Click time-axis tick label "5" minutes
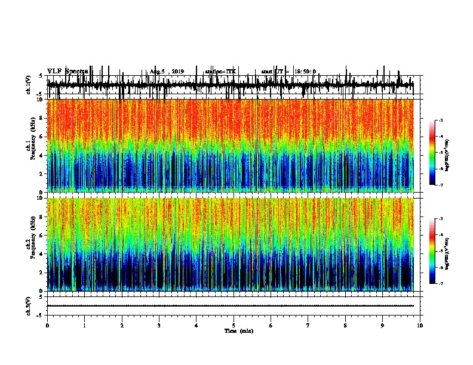Viewport: 473px width, 365px height. point(234,326)
